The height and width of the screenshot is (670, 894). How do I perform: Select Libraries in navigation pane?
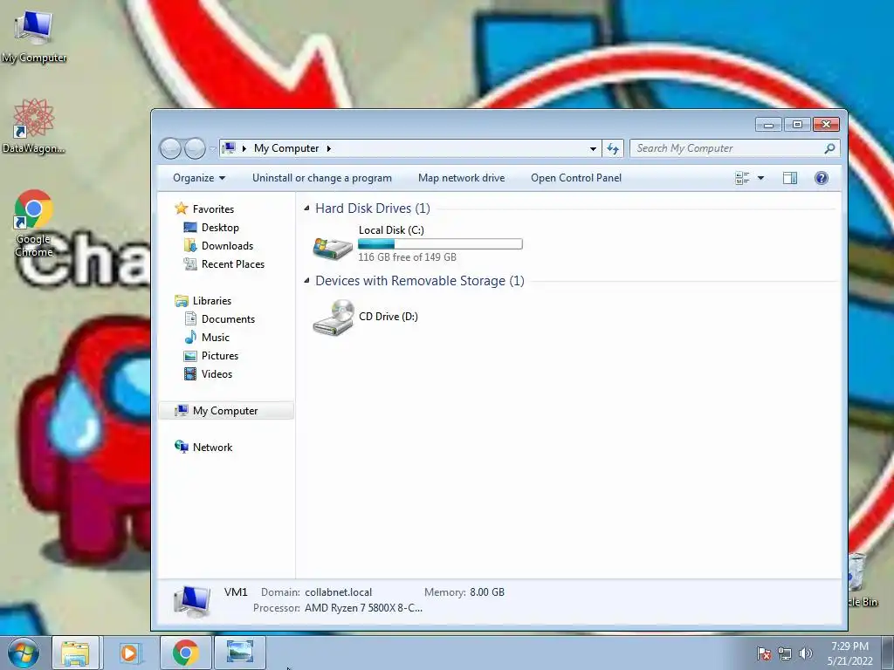(x=211, y=301)
